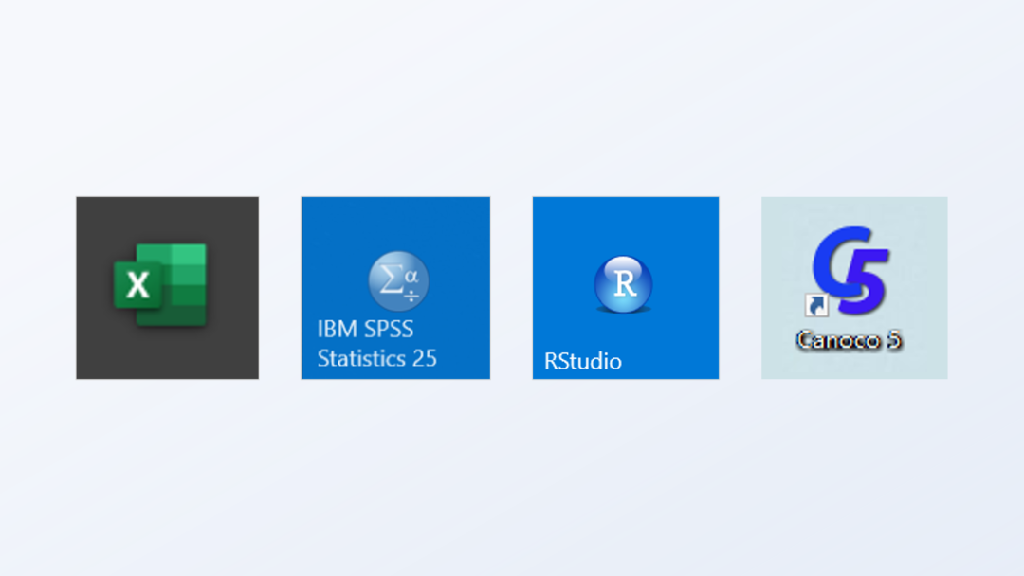1024x576 pixels.
Task: Click the "Canoco 5" shortcut label
Action: point(849,340)
